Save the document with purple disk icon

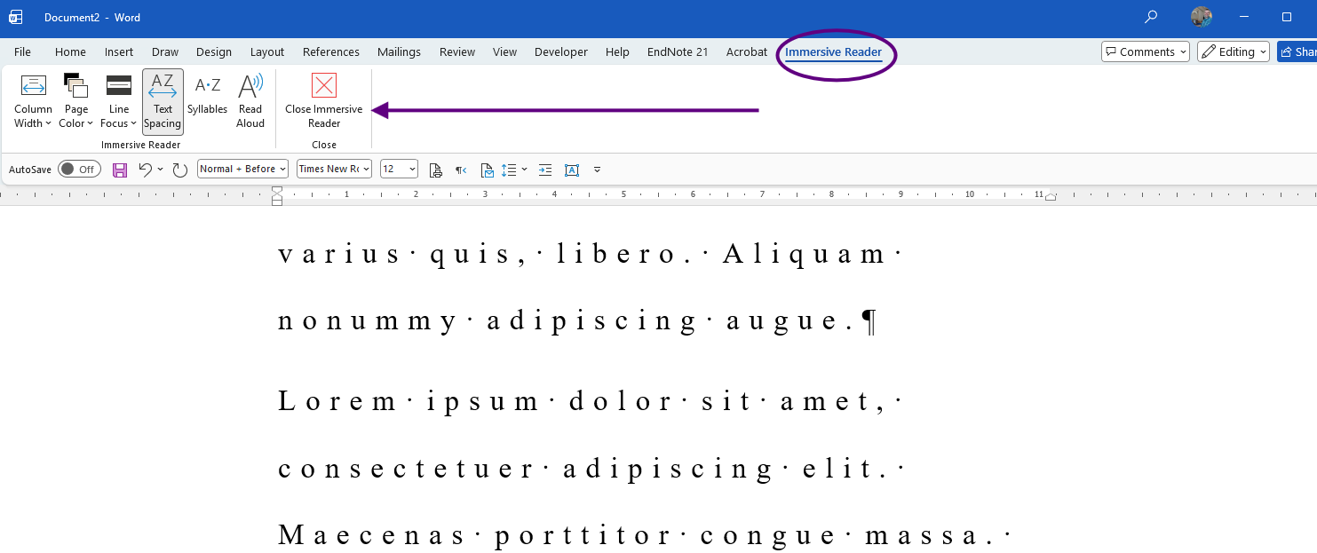(120, 170)
